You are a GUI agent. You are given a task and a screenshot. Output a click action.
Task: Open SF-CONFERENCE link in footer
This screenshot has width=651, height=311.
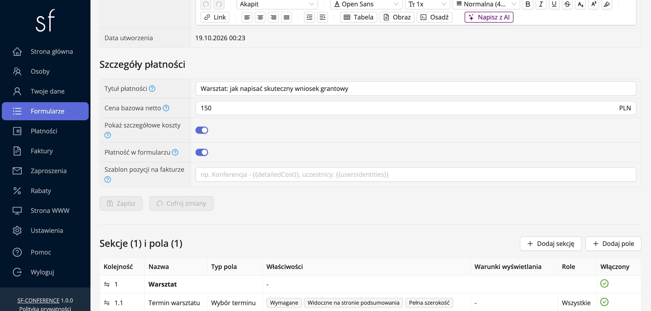click(x=38, y=301)
